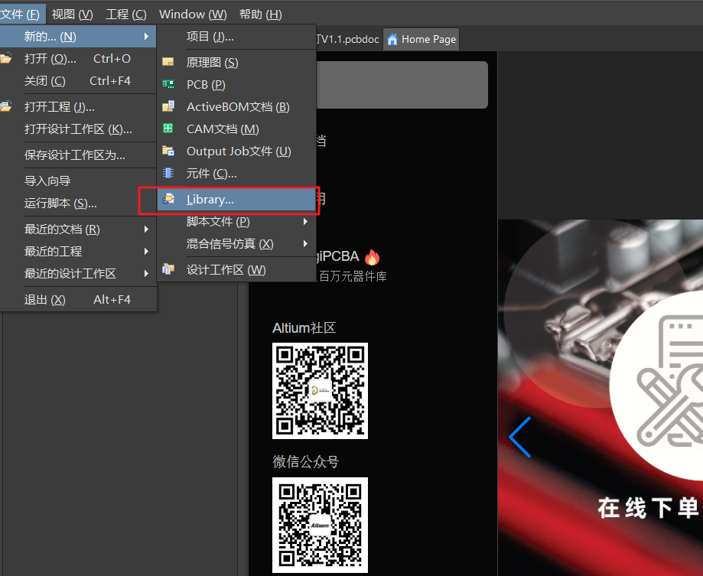Click the 百万元器件库 text
The width and height of the screenshot is (703, 576).
[353, 276]
